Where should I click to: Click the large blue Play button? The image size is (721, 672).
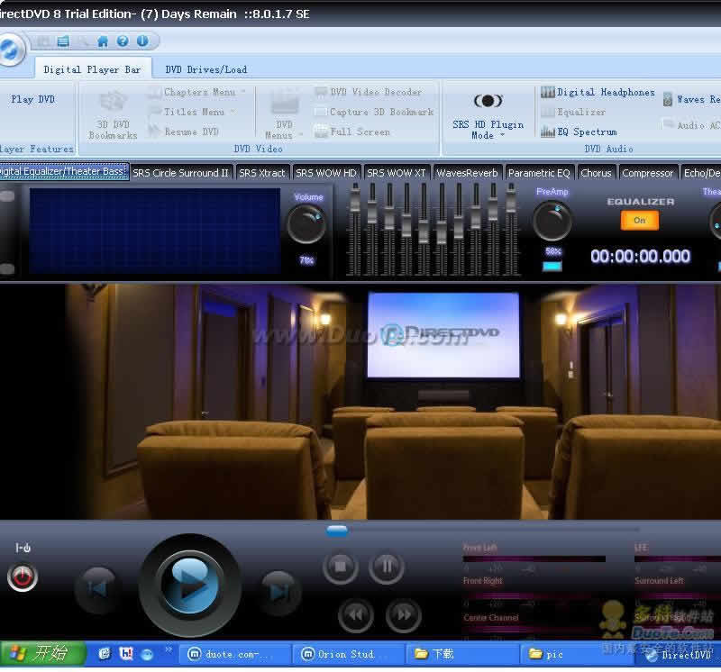coord(189,585)
